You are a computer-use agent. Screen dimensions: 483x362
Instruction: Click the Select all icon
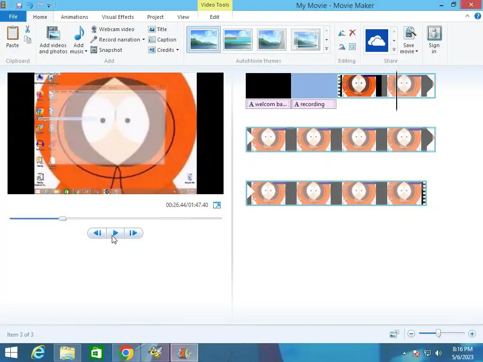pyautogui.click(x=352, y=47)
